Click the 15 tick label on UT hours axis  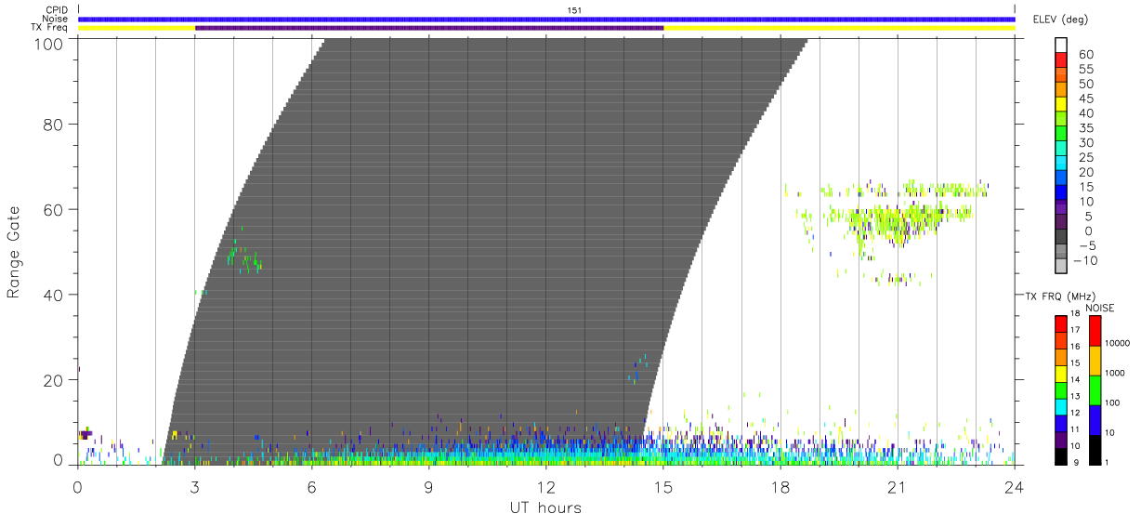click(663, 486)
